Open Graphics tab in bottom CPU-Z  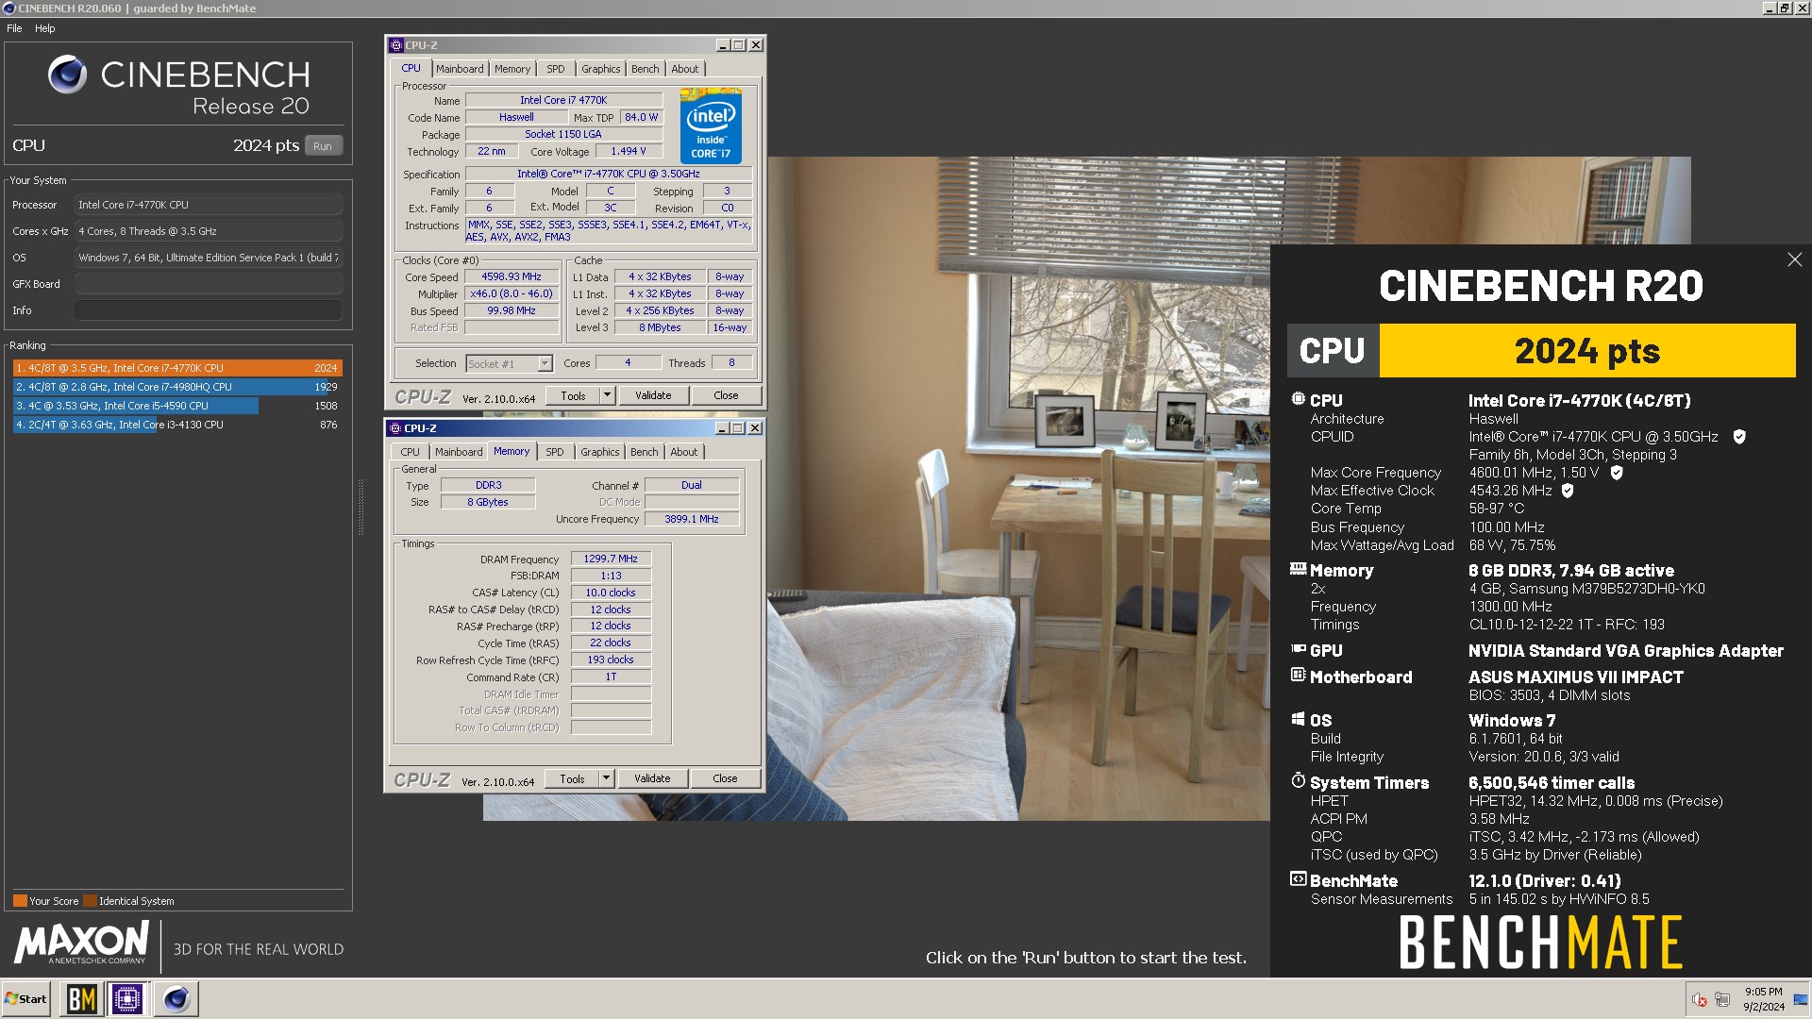tap(599, 452)
